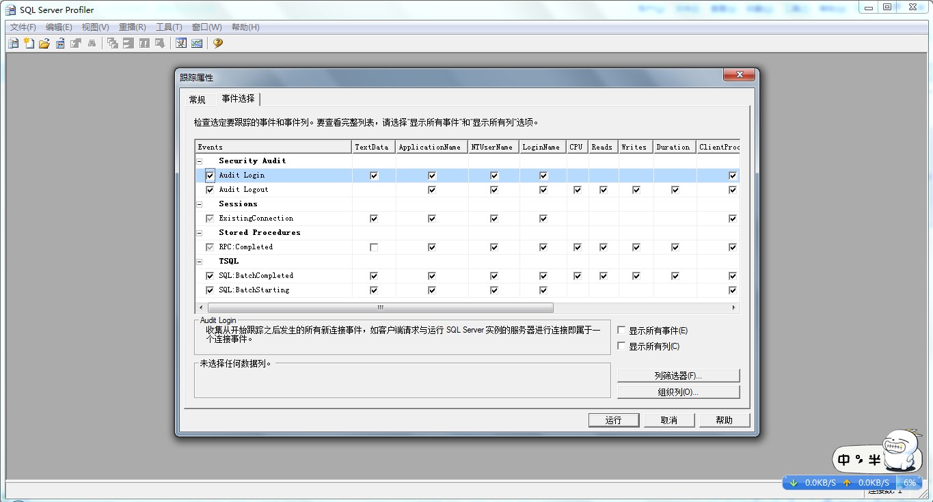This screenshot has height=502, width=933.
Task: Click the IME punctuation mode indicator
Action: (x=859, y=460)
